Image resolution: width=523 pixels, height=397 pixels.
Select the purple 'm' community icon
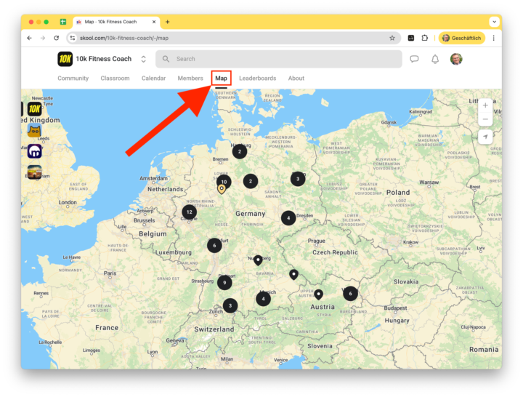34,151
